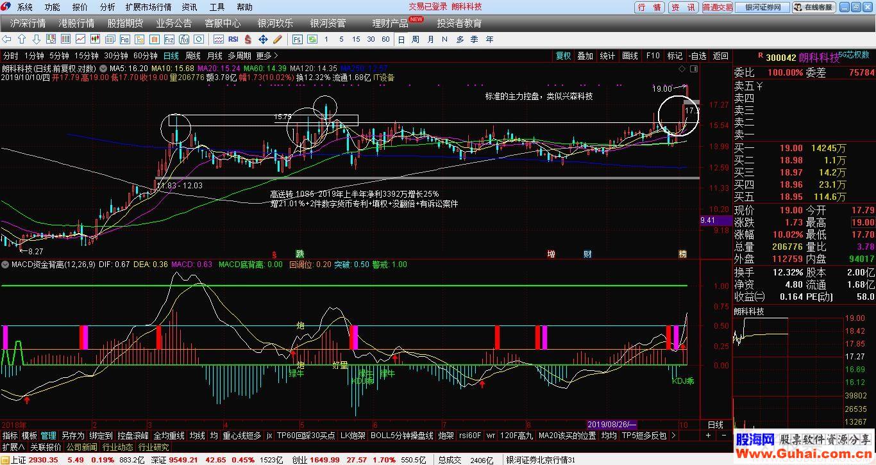Screen dimensions: 876x465
Task: Click the Fiz toolbar icon
Action: 169,39
